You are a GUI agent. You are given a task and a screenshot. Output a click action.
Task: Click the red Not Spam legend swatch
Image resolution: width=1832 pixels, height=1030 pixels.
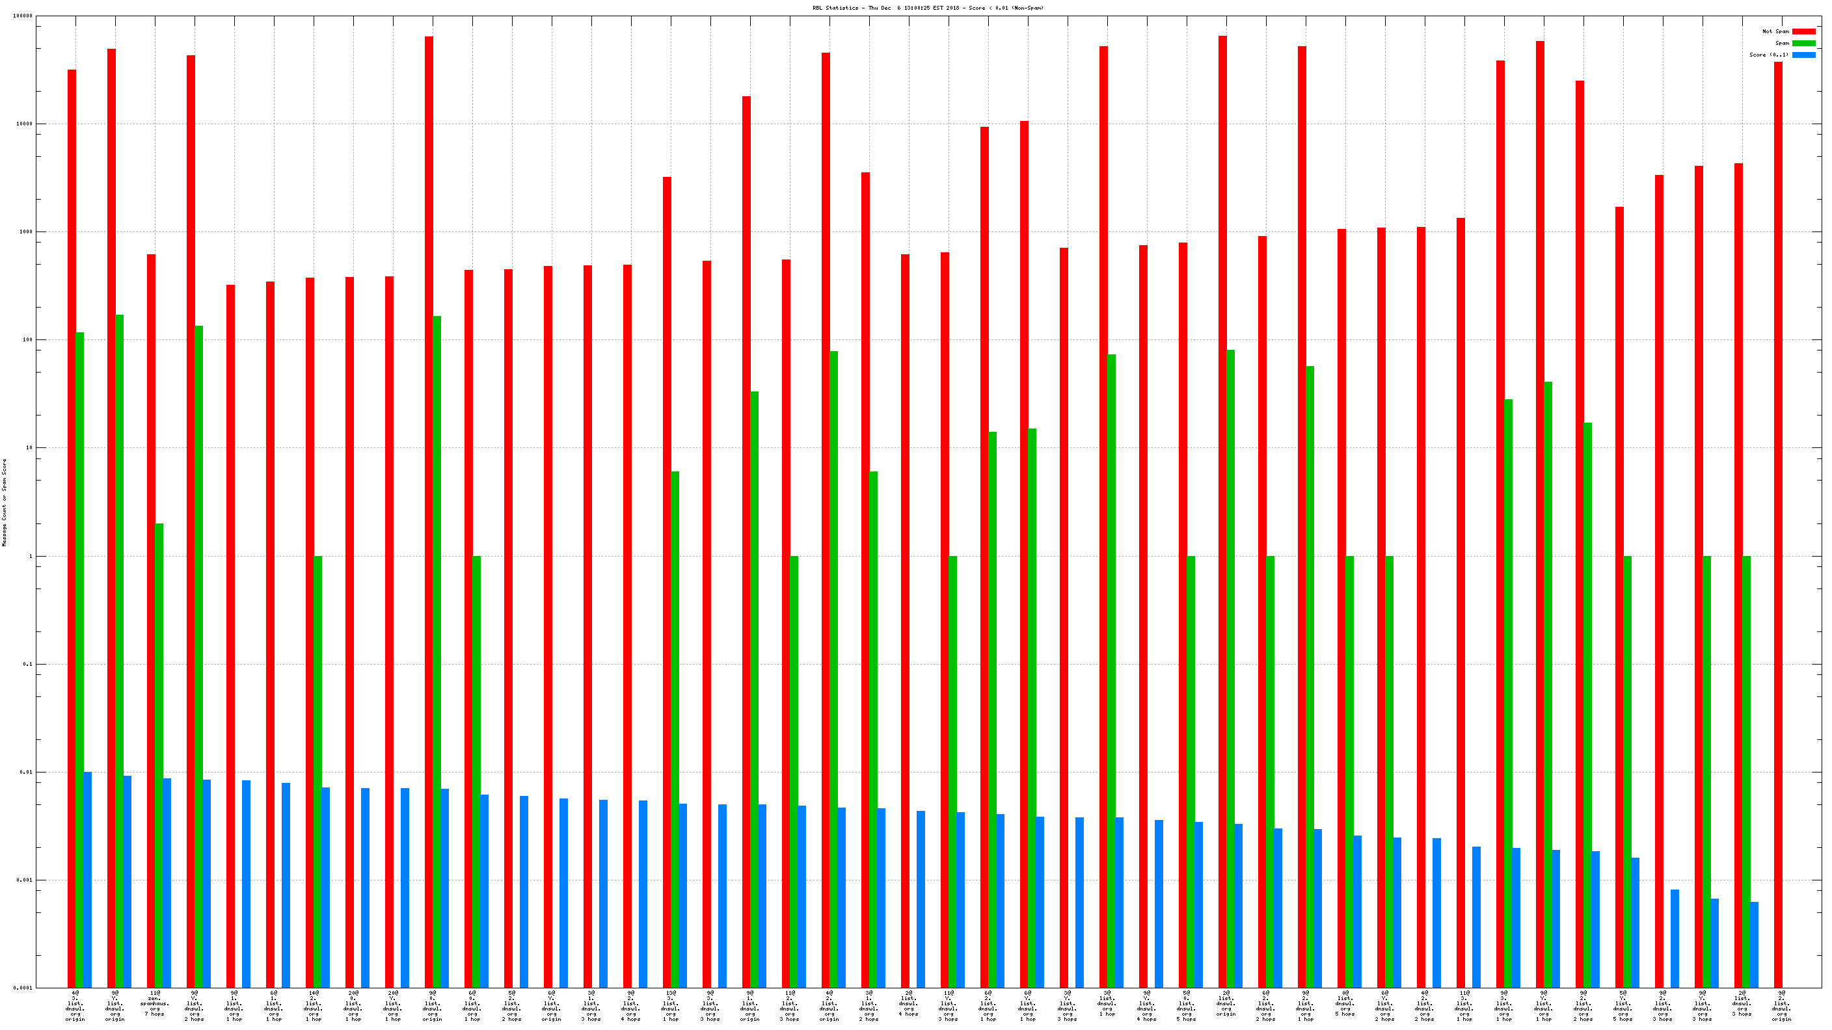[x=1803, y=31]
